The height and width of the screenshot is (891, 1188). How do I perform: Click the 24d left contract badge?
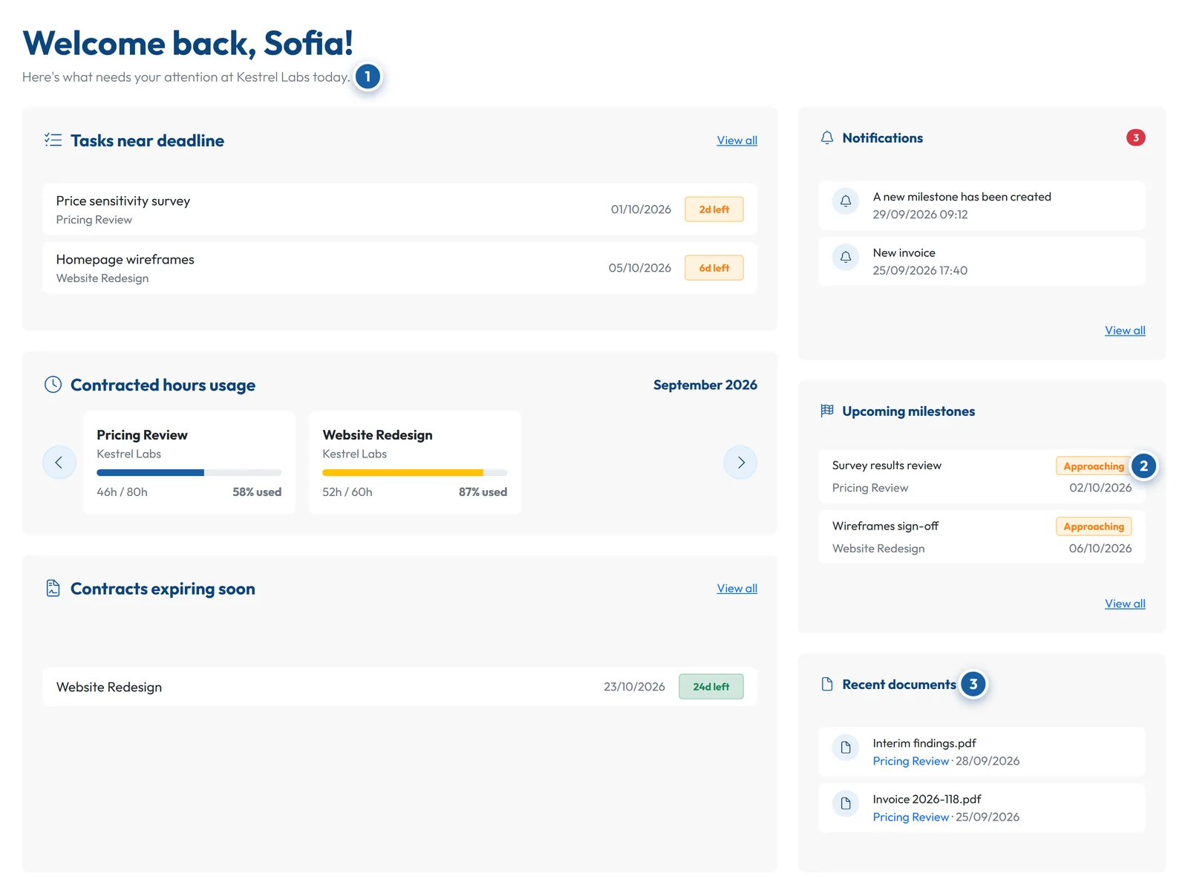pos(711,687)
